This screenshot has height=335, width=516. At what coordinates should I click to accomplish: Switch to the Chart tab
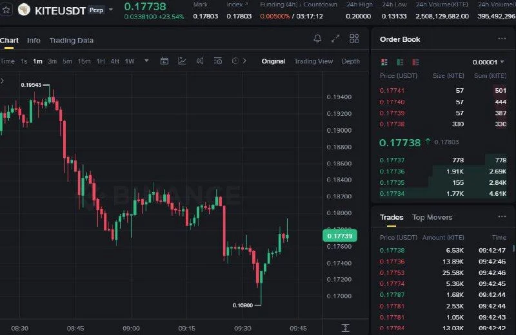click(x=9, y=41)
